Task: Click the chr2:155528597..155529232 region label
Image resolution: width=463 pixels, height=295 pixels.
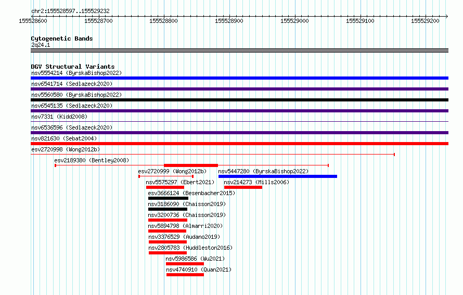Action: (x=70, y=11)
